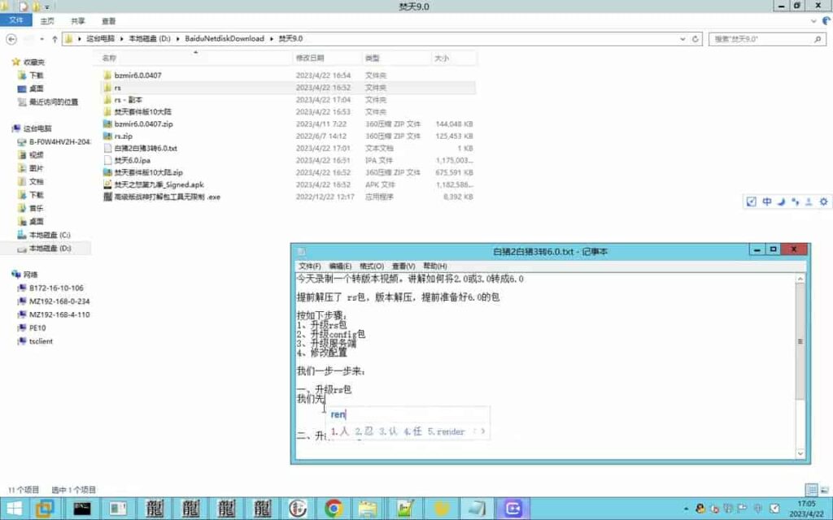
Task: Toggle full-width mode with the moon icon
Action: (780, 201)
